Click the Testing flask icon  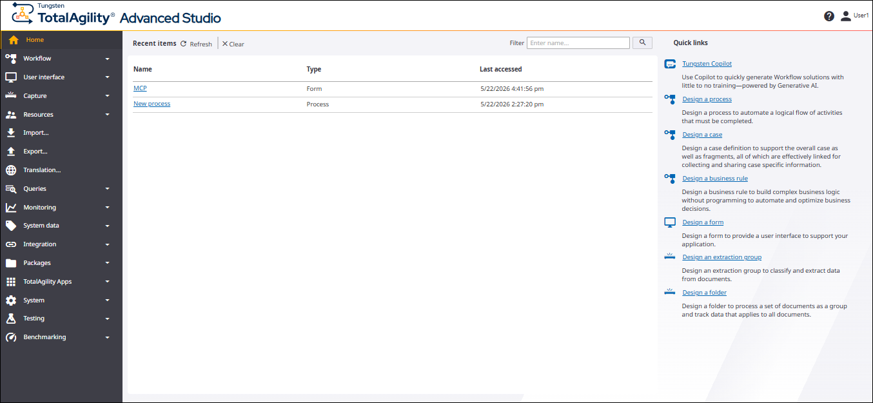(11, 319)
